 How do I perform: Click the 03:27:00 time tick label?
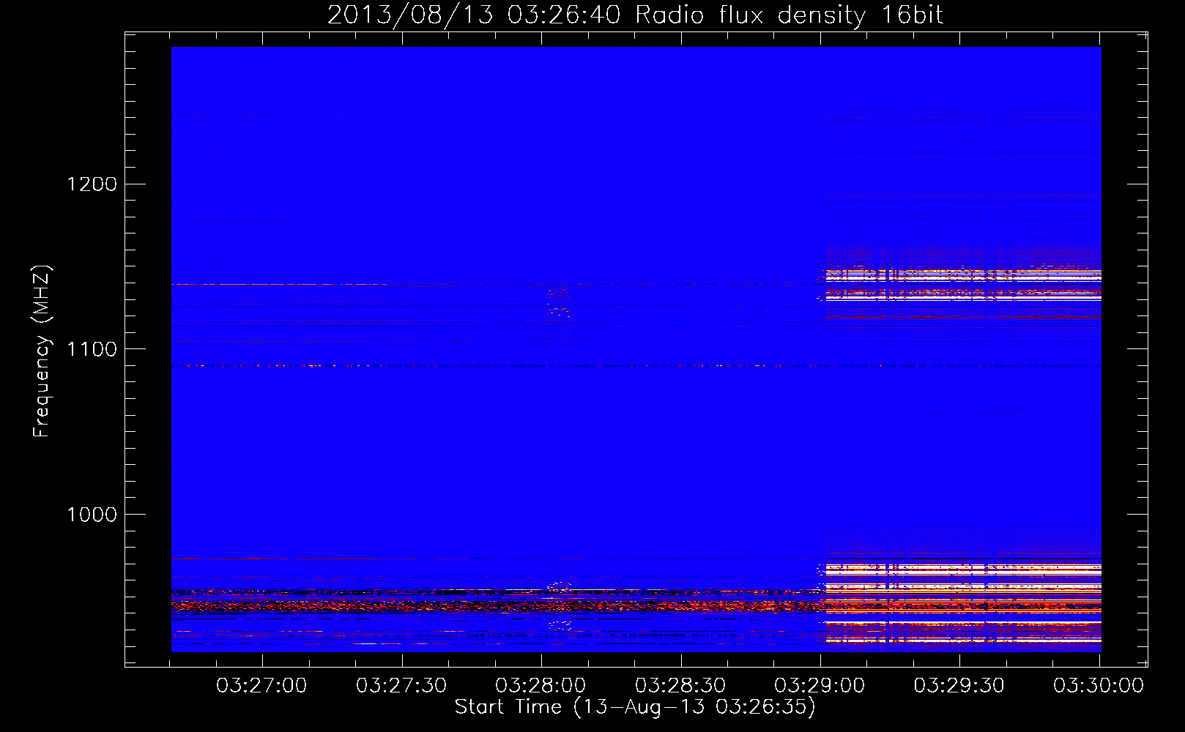pyautogui.click(x=261, y=686)
